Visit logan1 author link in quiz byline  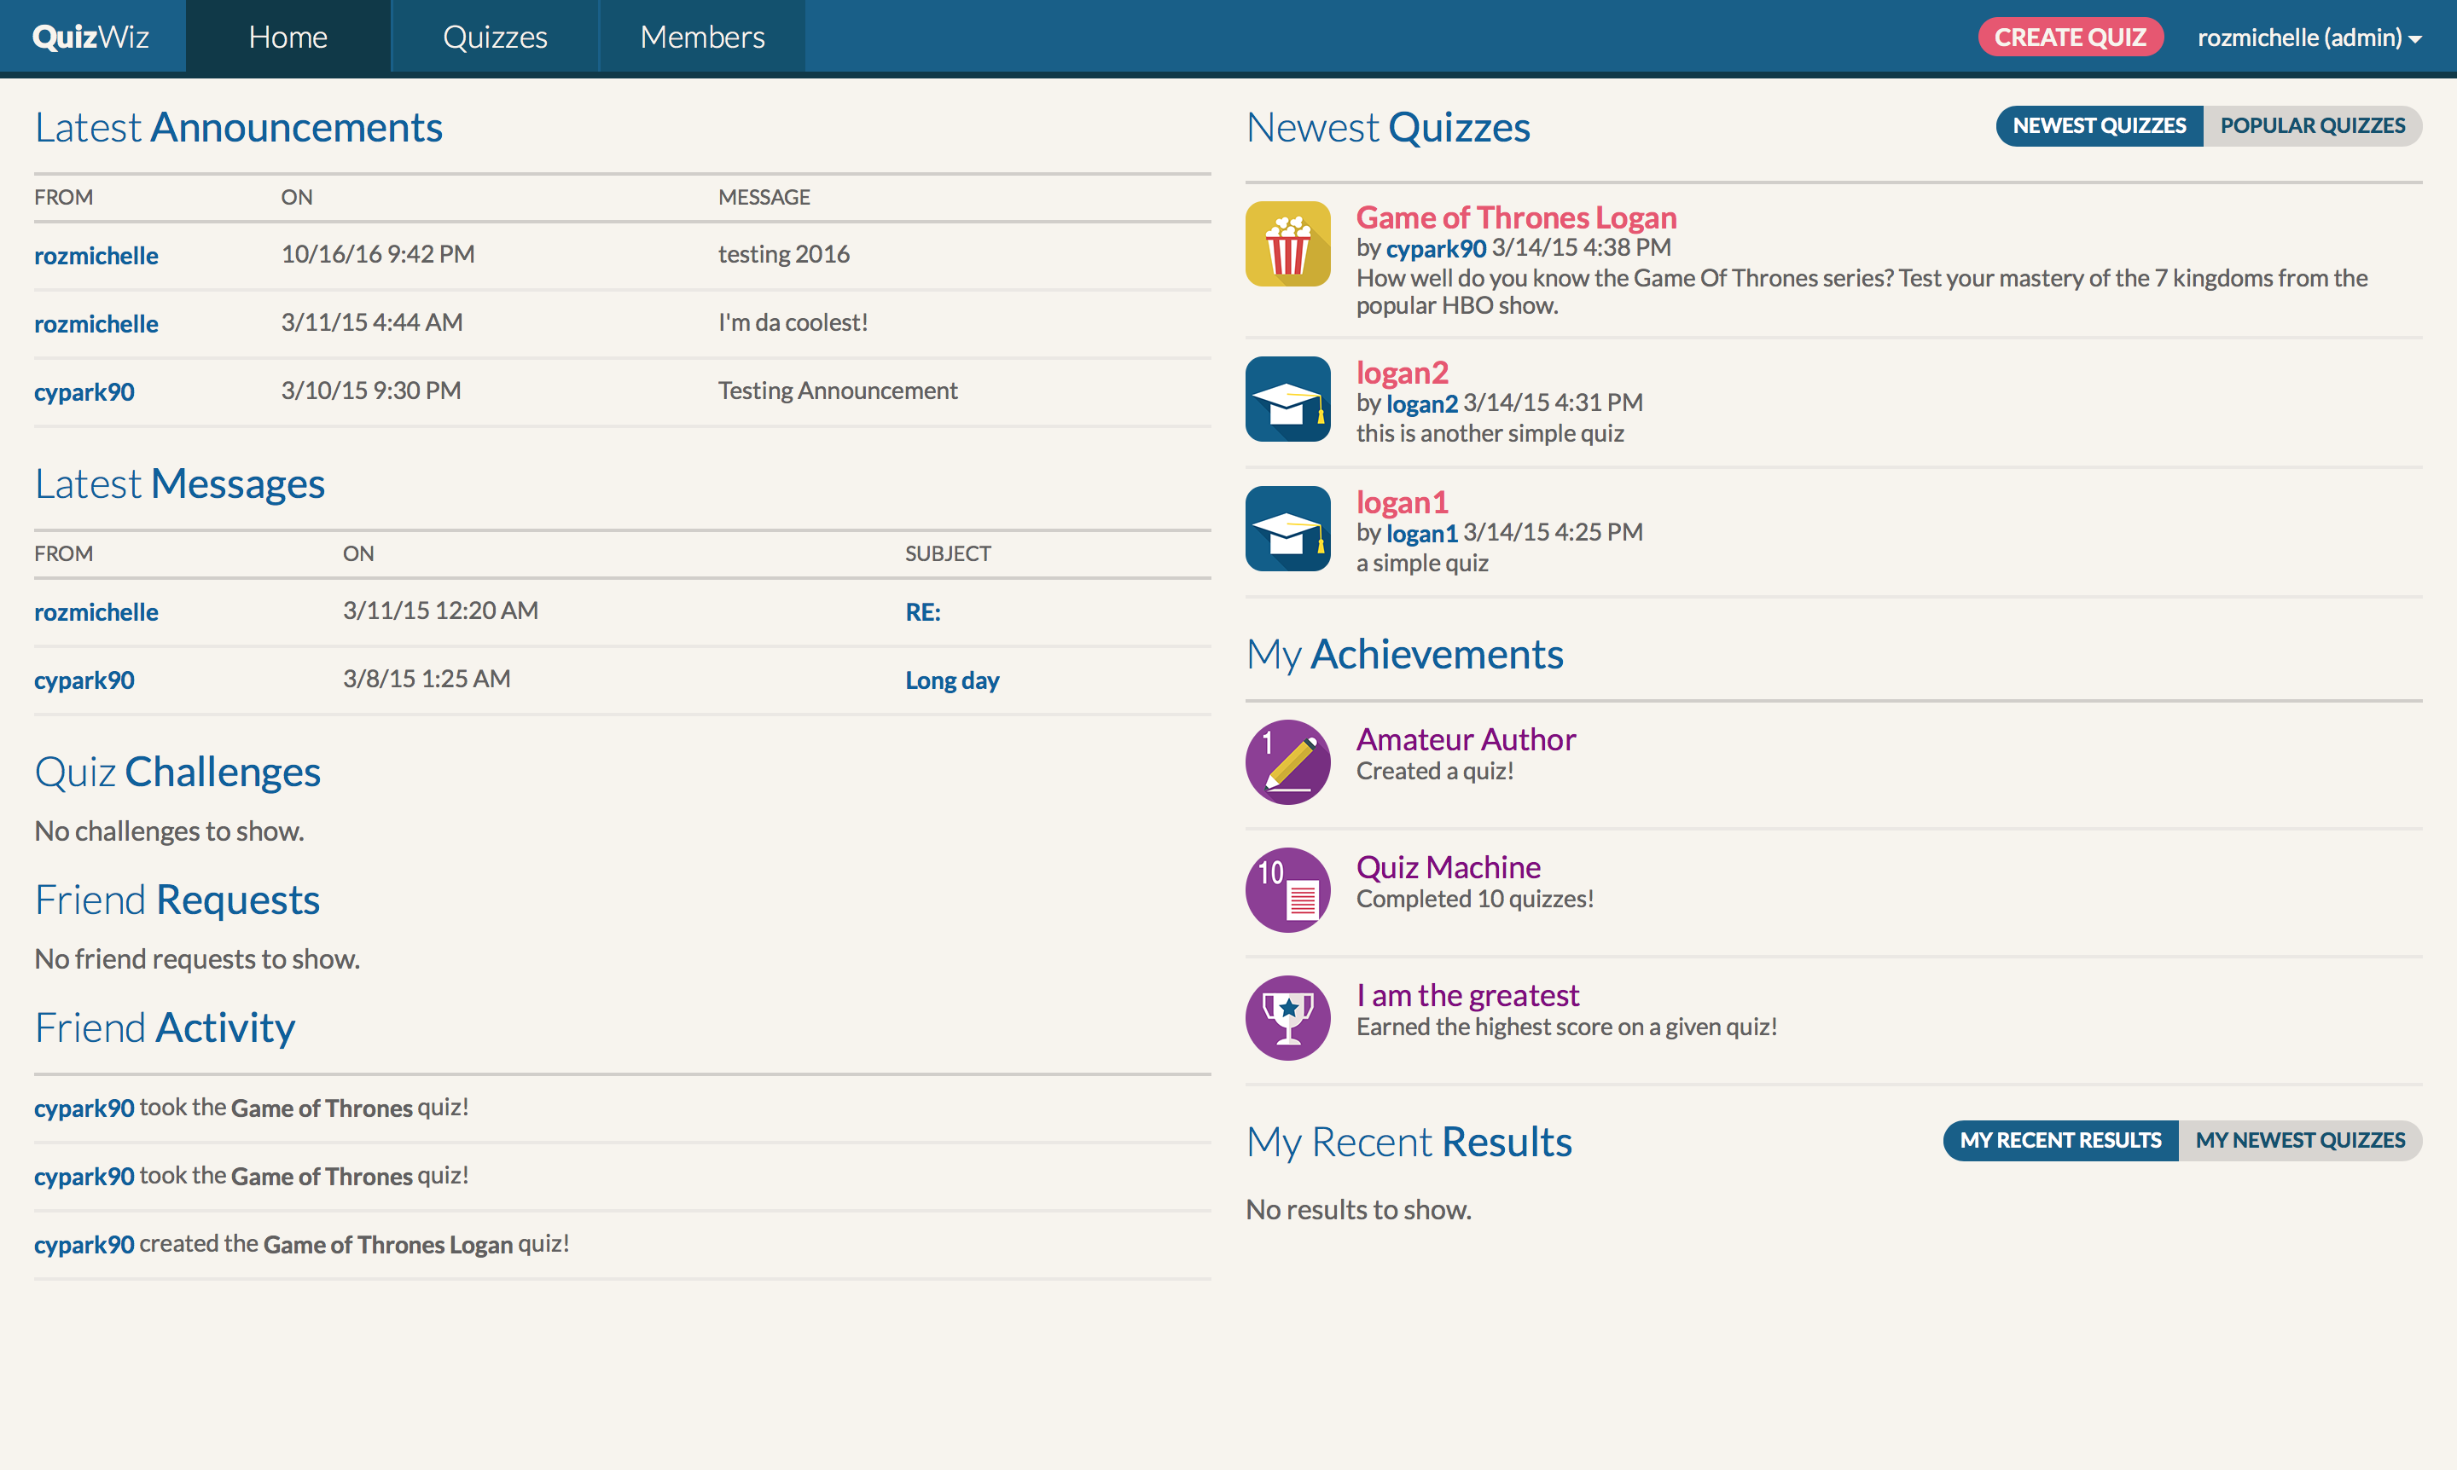[1421, 533]
